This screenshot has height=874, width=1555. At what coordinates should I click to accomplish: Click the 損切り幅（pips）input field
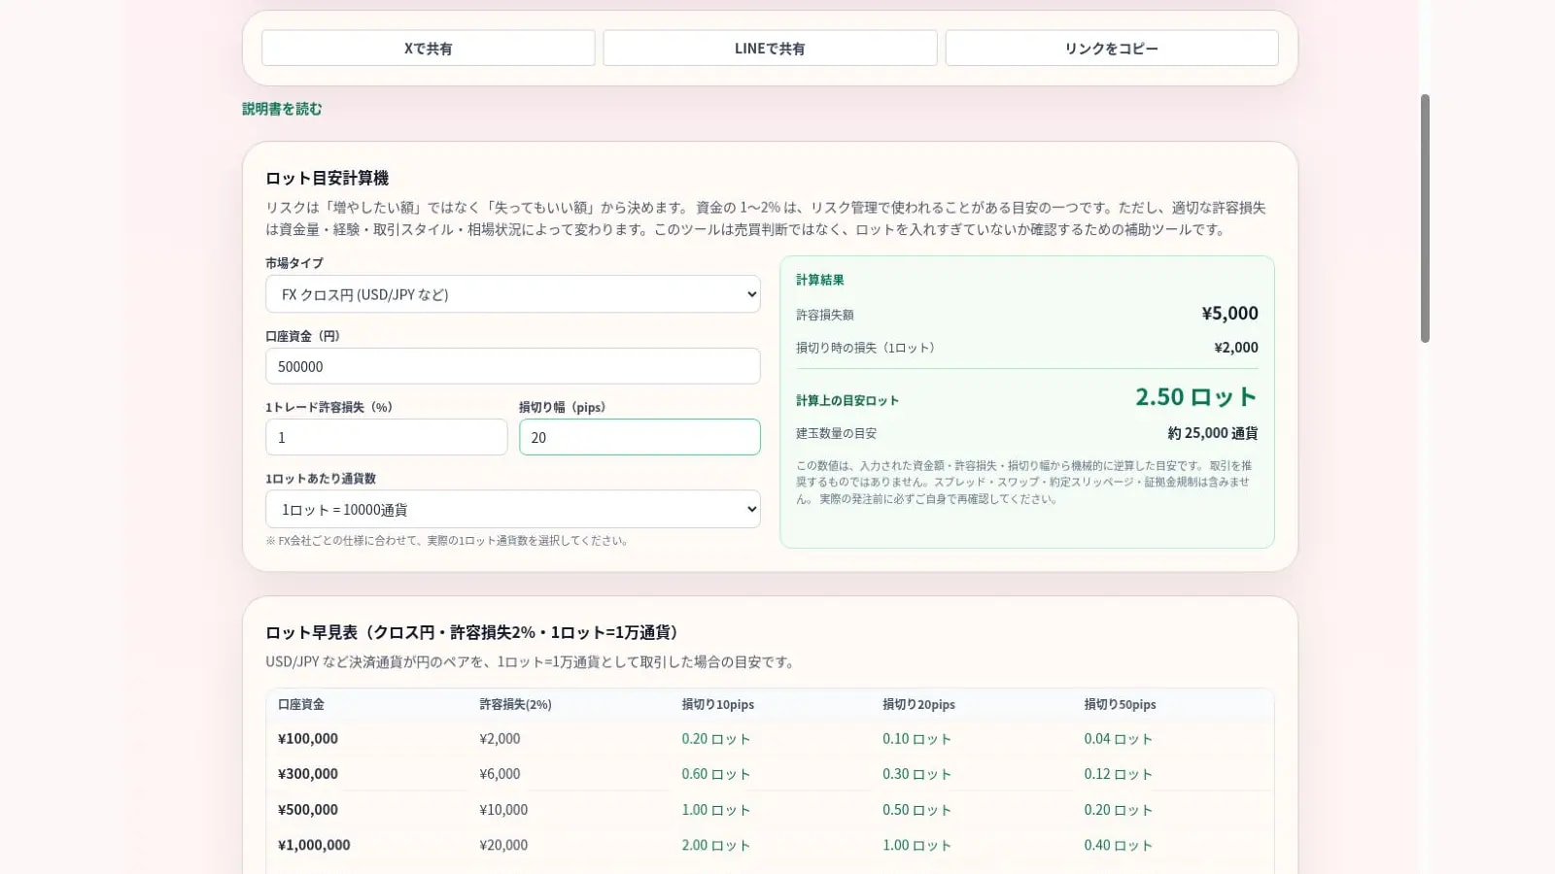tap(639, 437)
